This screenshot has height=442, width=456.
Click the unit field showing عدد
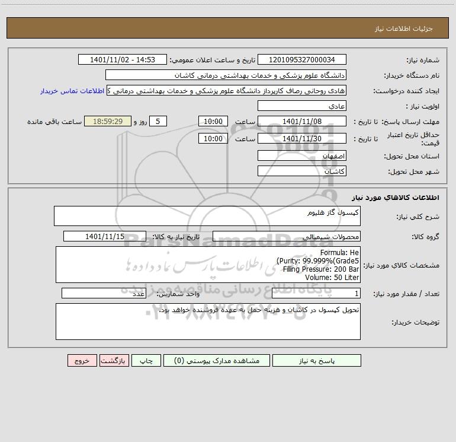pyautogui.click(x=104, y=294)
